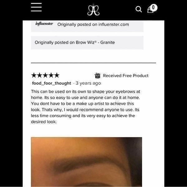Click the five-star review rating
187x187 pixels.
click(45, 75)
